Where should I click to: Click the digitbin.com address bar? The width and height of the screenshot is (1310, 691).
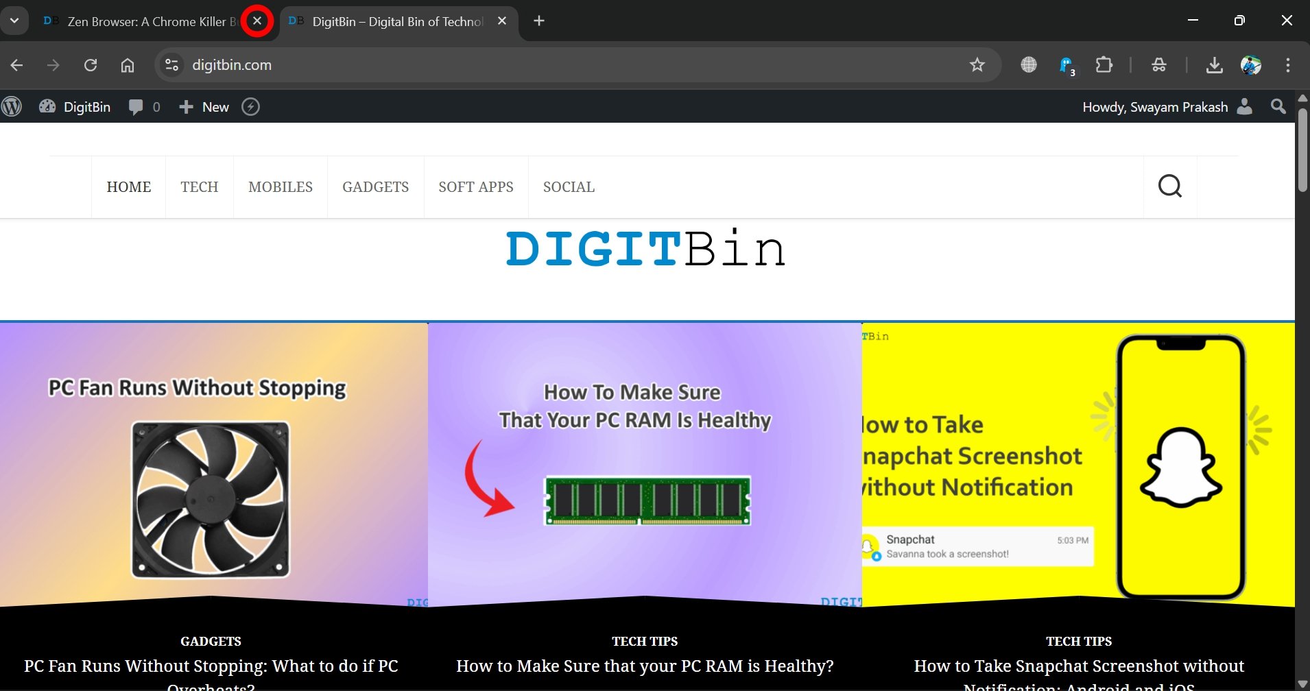coord(577,65)
